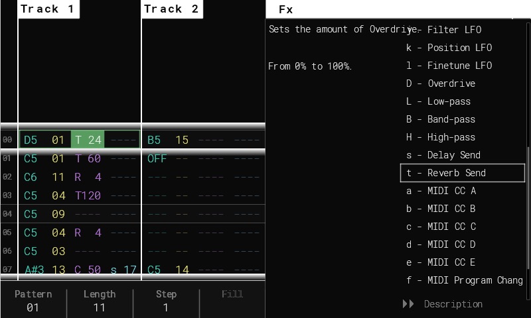
Task: Open the Fx panel header
Action: (398, 9)
